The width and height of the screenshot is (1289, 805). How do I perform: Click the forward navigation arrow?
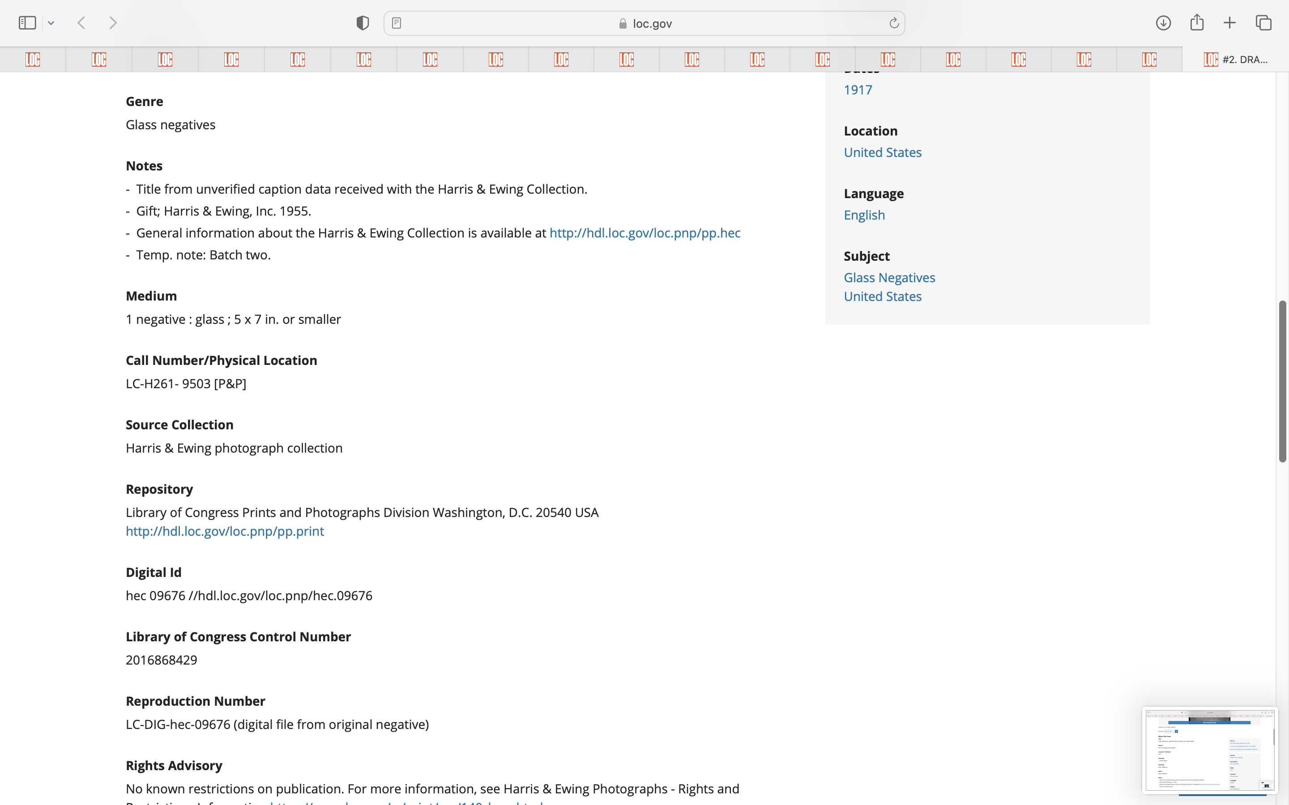click(x=113, y=23)
